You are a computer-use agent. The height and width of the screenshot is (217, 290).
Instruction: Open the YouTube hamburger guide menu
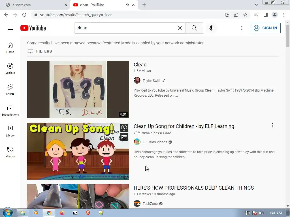coord(10,28)
